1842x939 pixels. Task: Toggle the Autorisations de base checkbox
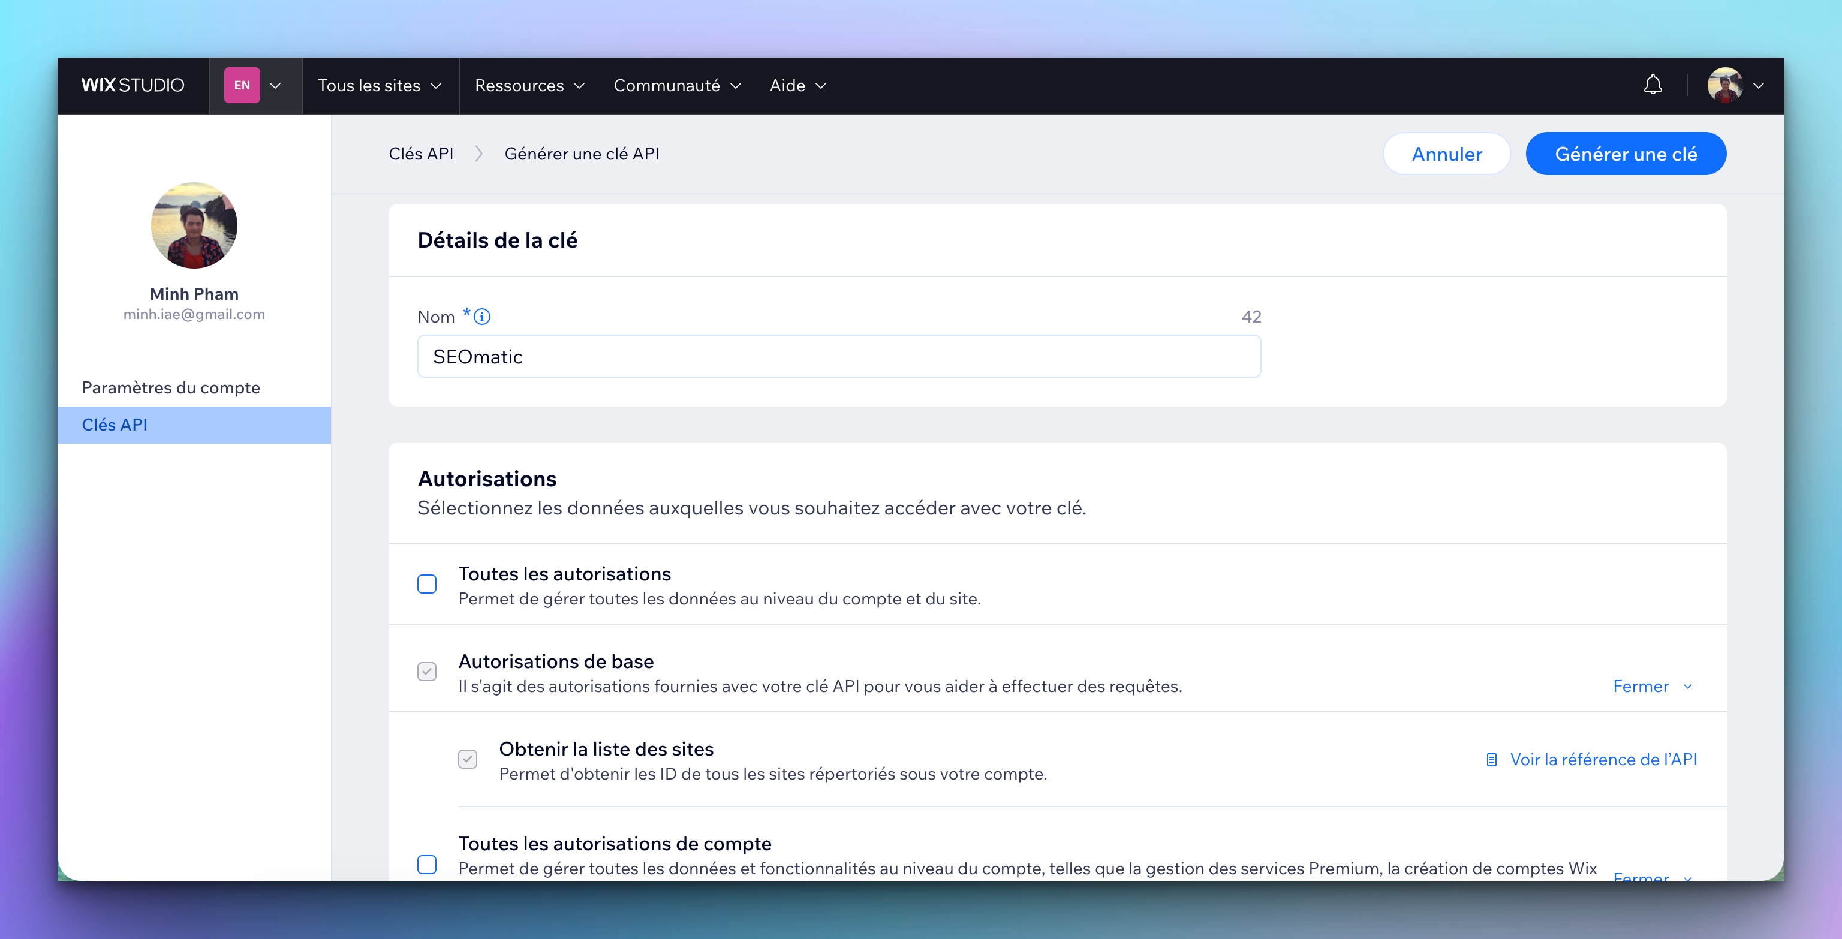click(x=427, y=672)
